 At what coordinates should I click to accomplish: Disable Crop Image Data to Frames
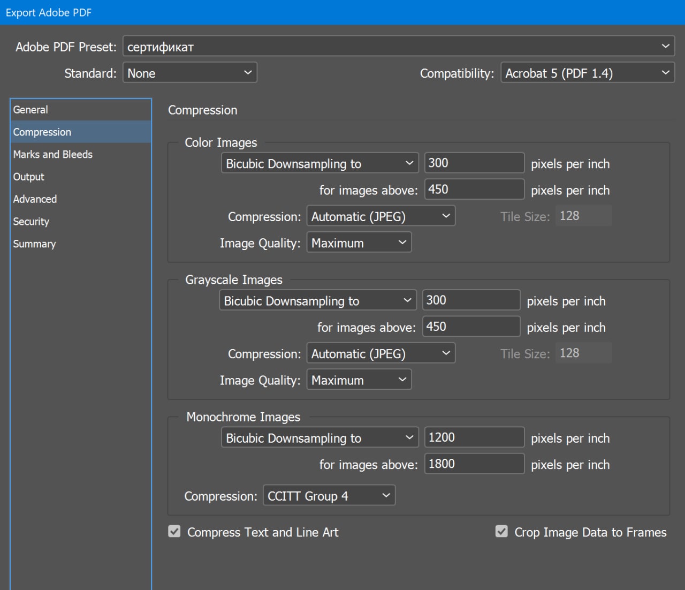pyautogui.click(x=501, y=532)
